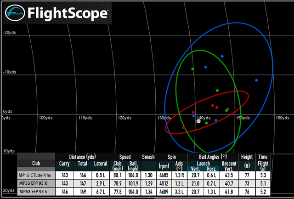Click the 160yds distance axis label
294x199 pixels.
[x=283, y=118]
